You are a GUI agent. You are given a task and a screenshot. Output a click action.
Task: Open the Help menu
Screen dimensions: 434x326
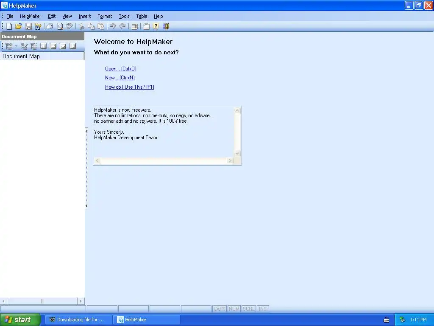[159, 17]
